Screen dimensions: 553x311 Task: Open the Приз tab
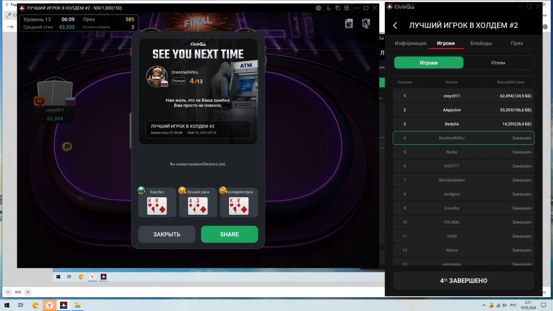click(517, 43)
